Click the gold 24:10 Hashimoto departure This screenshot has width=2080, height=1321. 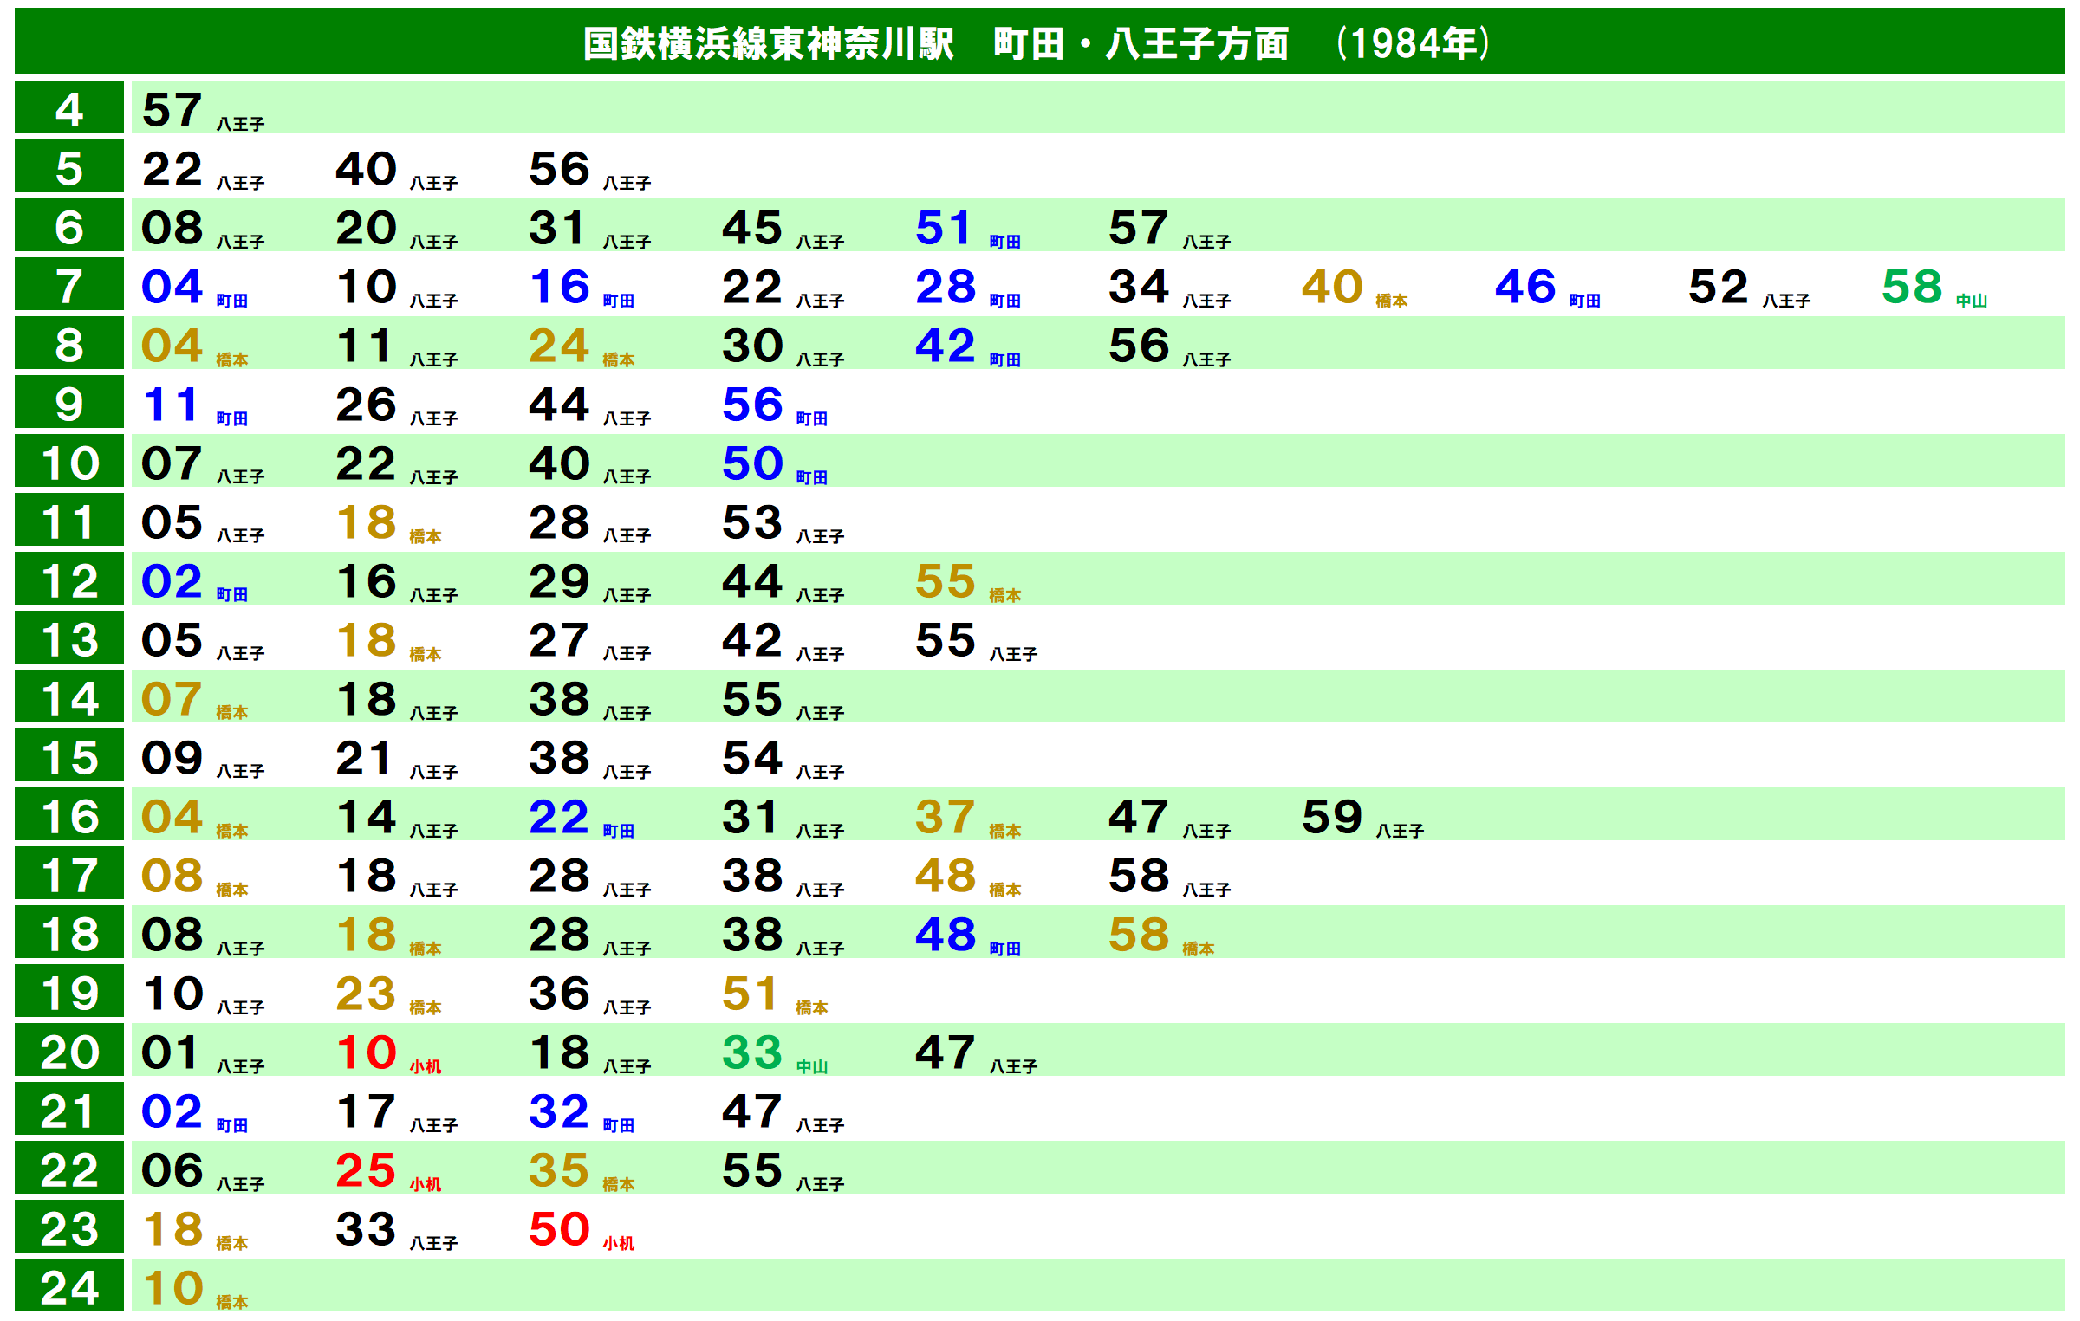(x=172, y=1288)
